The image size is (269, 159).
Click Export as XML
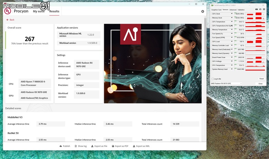141,146
